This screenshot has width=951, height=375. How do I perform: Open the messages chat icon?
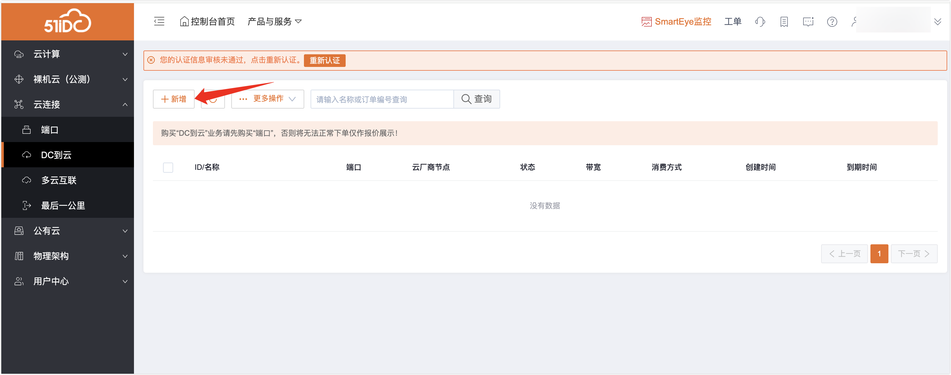pyautogui.click(x=808, y=22)
